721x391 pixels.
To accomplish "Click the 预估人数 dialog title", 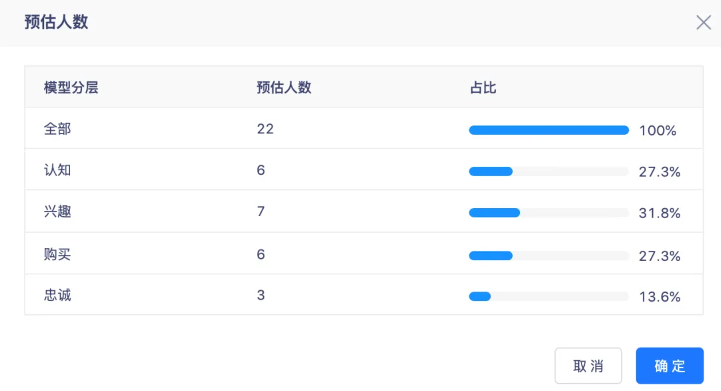I will (56, 21).
